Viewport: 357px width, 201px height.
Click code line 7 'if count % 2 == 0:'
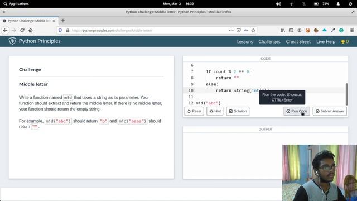pyautogui.click(x=228, y=71)
